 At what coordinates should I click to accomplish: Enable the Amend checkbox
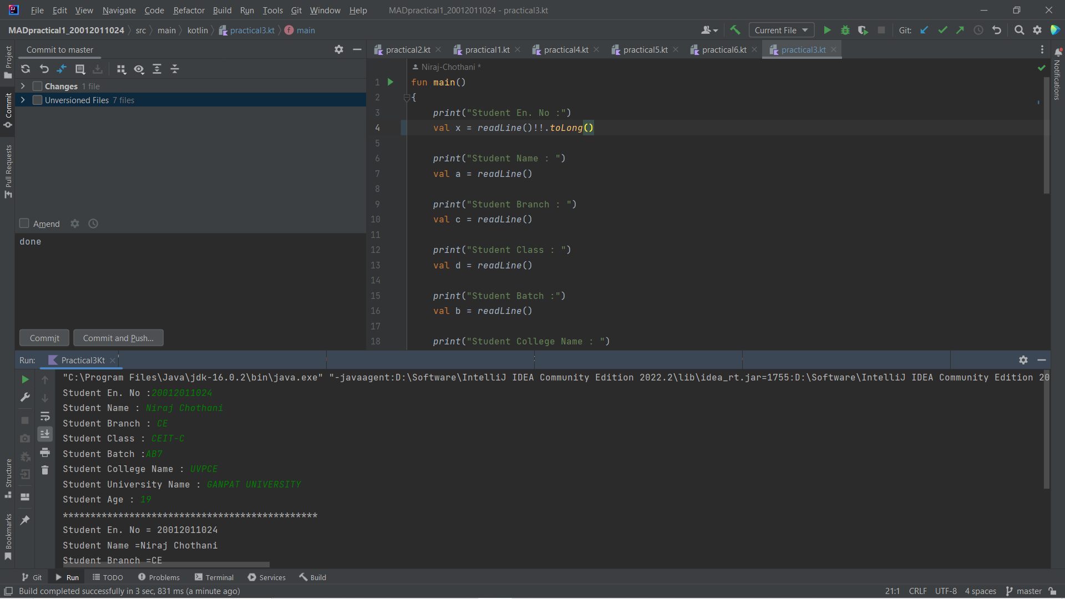coord(24,224)
